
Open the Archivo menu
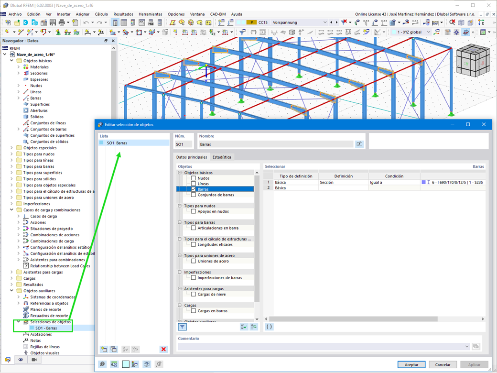(15, 14)
